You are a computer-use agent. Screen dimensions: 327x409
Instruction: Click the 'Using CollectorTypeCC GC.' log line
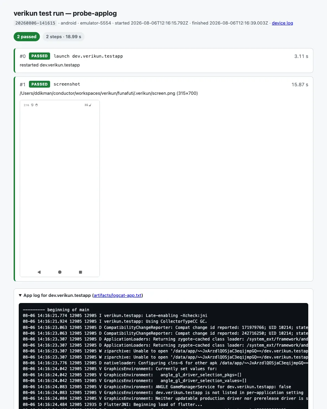(x=115, y=321)
